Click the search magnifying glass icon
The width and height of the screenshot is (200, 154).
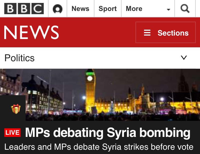click(185, 9)
